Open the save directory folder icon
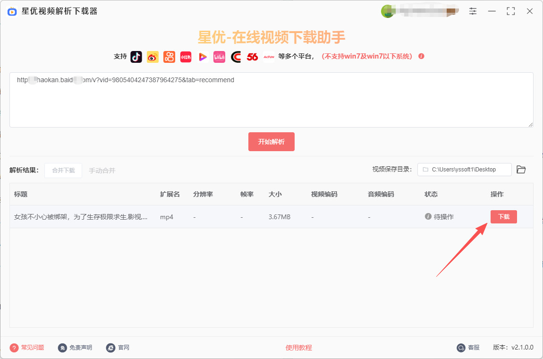 pos(521,170)
